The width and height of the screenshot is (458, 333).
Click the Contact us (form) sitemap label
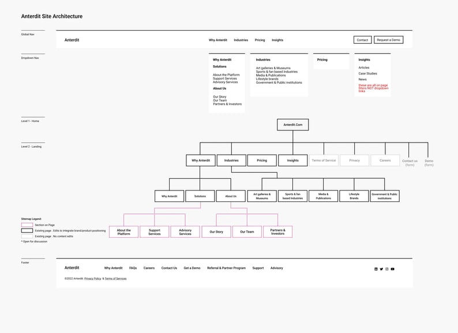point(410,163)
